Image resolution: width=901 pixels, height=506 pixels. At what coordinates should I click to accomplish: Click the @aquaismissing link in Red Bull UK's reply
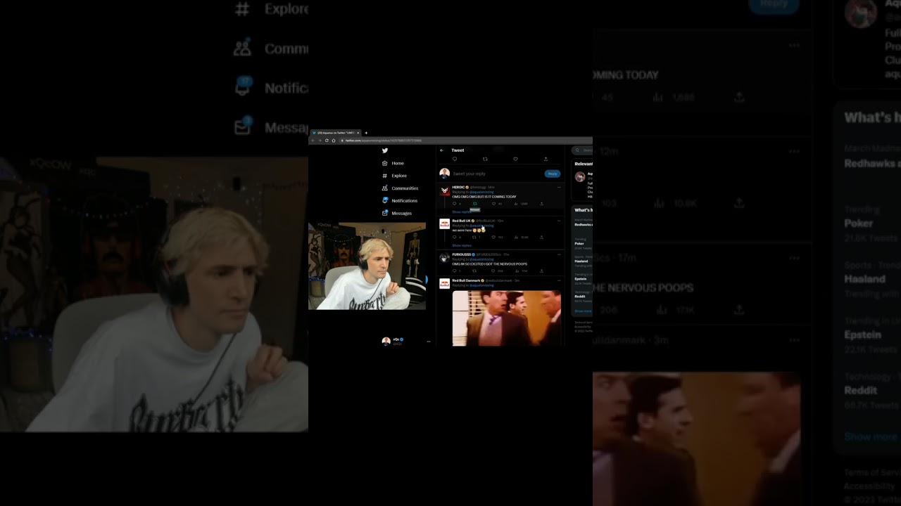click(481, 226)
